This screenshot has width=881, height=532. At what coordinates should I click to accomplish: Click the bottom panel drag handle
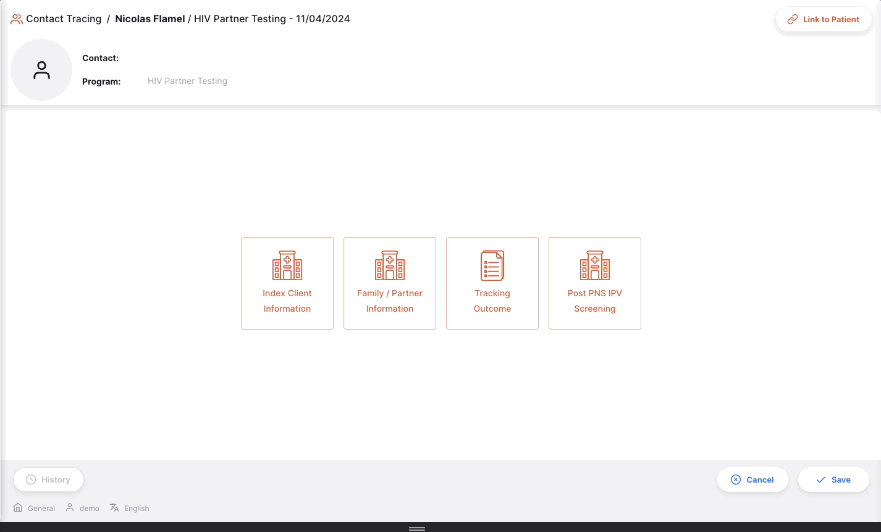point(417,528)
